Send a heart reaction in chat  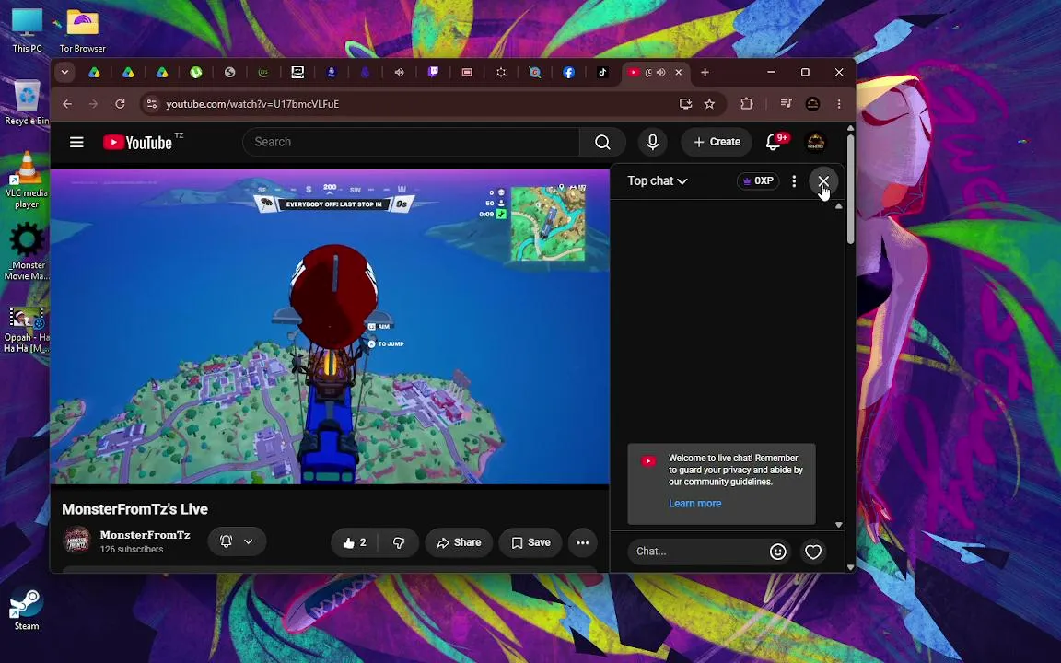pos(813,552)
